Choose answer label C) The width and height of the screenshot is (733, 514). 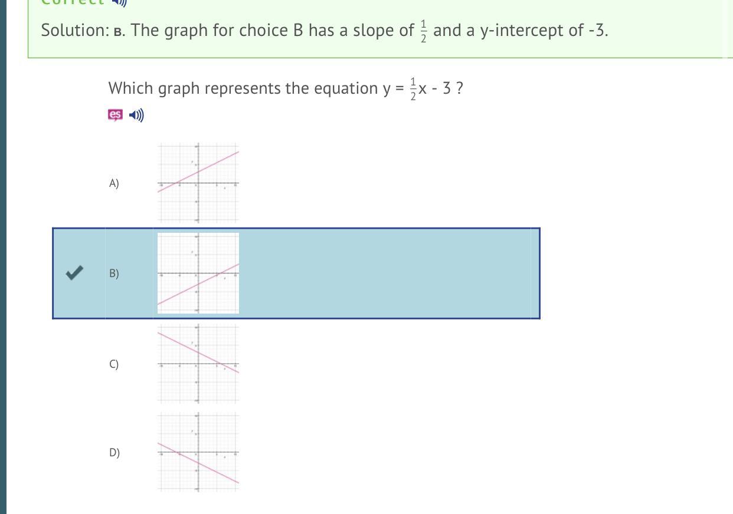[114, 364]
